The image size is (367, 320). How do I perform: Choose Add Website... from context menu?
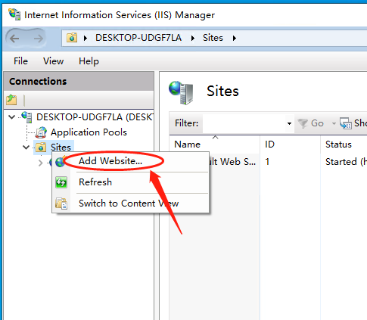[x=110, y=161]
